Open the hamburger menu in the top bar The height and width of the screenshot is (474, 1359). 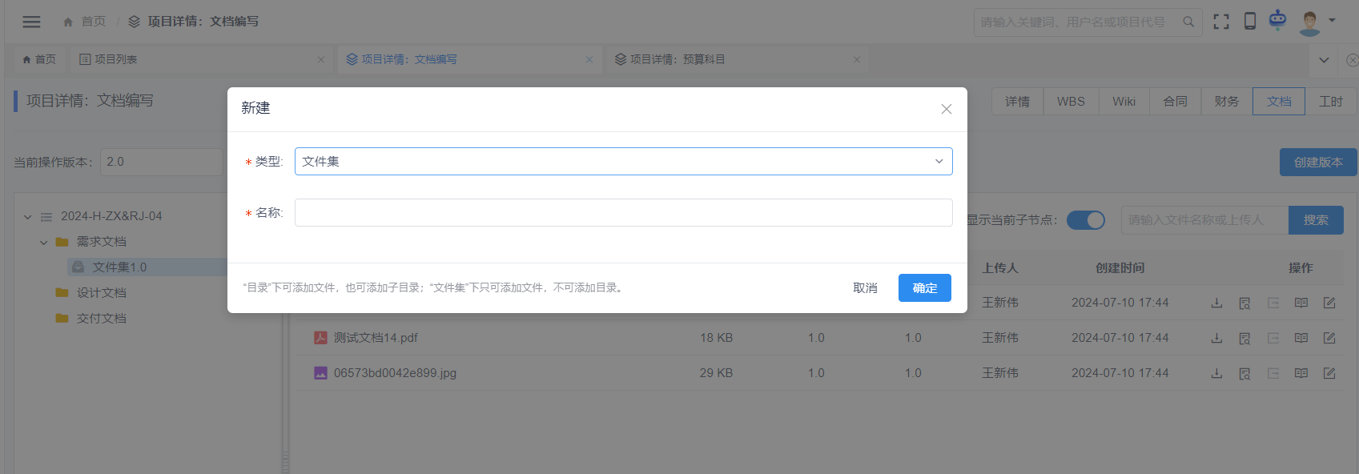pyautogui.click(x=31, y=22)
